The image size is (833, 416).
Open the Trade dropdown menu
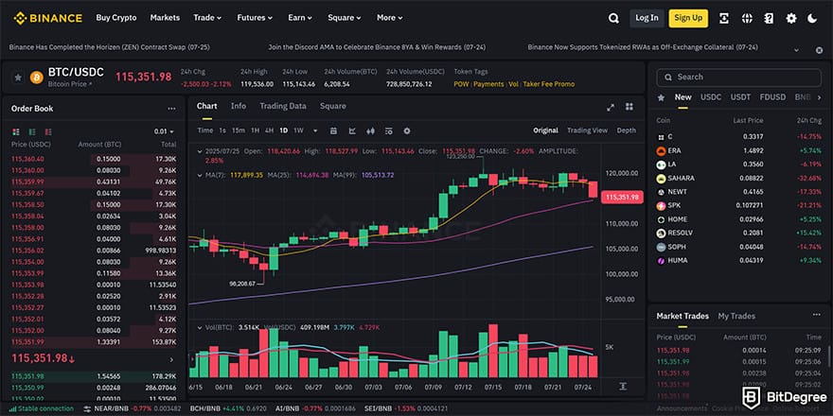coord(207,18)
